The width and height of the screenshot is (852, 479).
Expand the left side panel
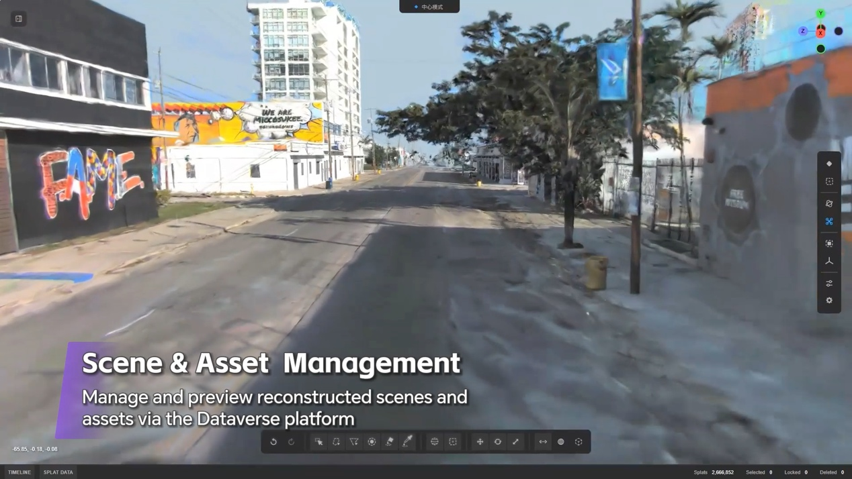click(x=19, y=19)
